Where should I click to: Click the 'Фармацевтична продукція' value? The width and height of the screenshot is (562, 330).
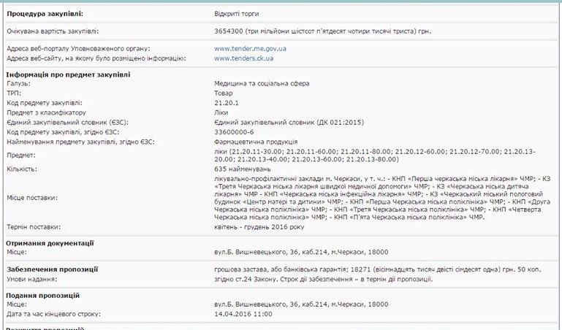256,142
